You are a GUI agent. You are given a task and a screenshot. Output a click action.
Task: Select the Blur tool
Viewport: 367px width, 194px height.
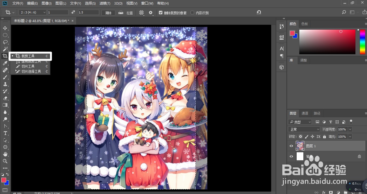pyautogui.click(x=5, y=112)
